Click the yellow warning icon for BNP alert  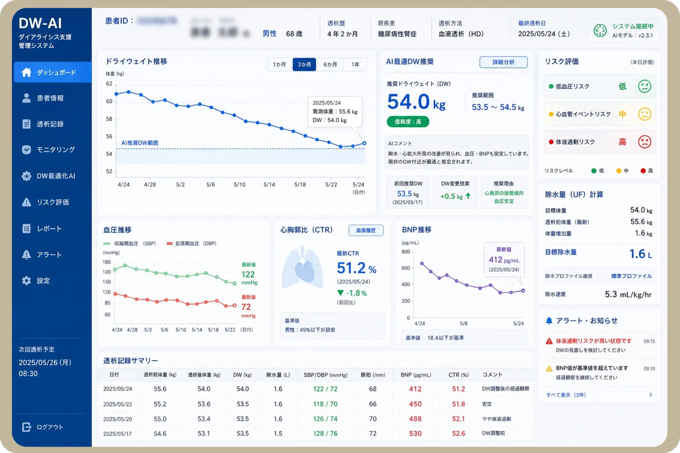coord(549,368)
